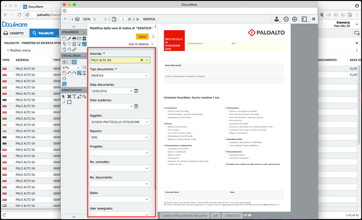
Task: Select the edit pencil tool in Strumenti
Action: click(69, 39)
